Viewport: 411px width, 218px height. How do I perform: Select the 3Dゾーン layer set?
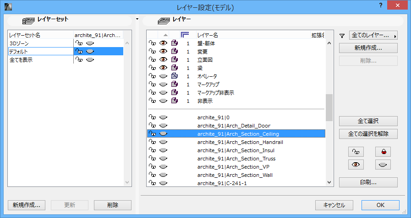[x=19, y=43]
